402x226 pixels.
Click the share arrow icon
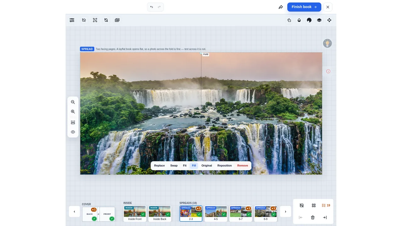click(x=281, y=7)
